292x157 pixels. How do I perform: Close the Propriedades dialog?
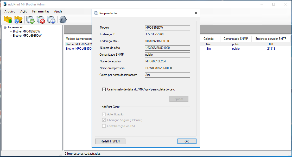pyautogui.click(x=196, y=13)
